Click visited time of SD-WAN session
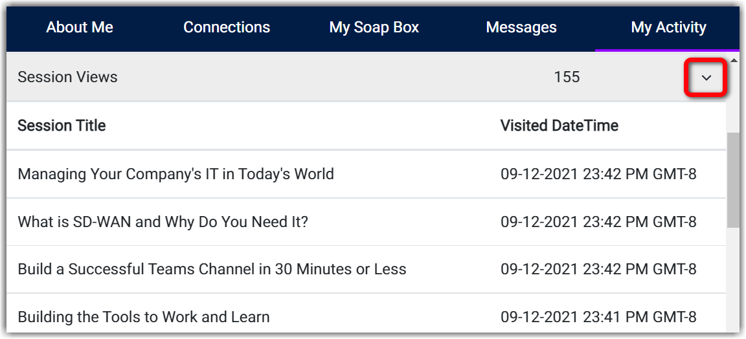The height and width of the screenshot is (339, 746). [598, 222]
